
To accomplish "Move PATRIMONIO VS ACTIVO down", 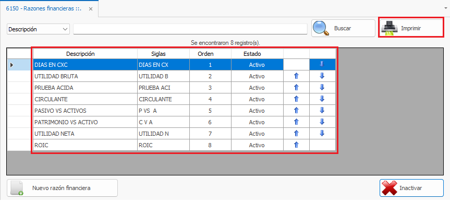I will (x=322, y=122).
